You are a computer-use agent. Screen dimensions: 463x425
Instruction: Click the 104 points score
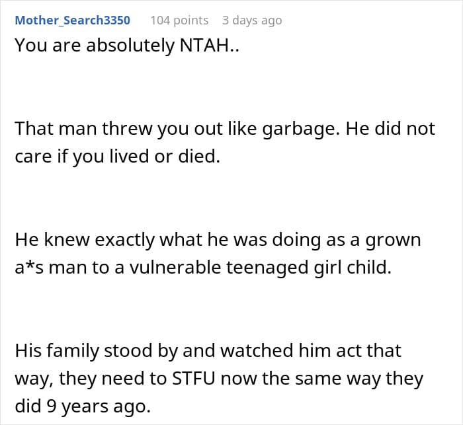tap(179, 20)
